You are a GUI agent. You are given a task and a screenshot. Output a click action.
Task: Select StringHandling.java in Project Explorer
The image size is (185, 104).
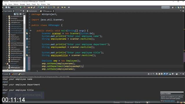16,57
